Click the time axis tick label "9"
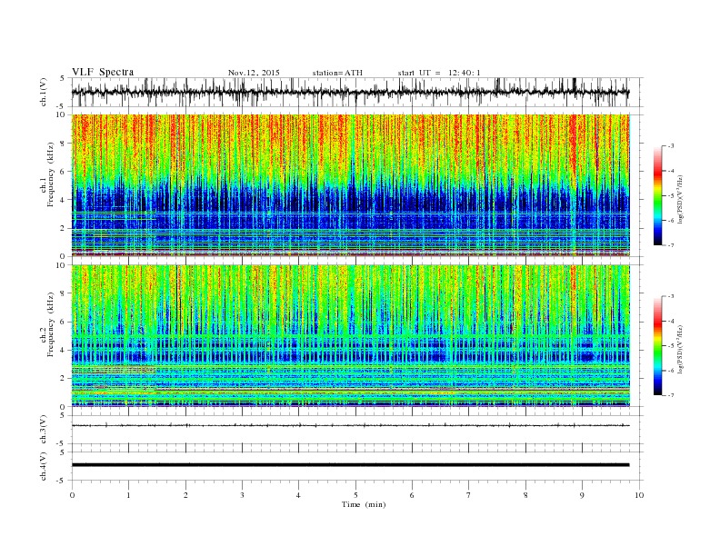 [x=582, y=495]
